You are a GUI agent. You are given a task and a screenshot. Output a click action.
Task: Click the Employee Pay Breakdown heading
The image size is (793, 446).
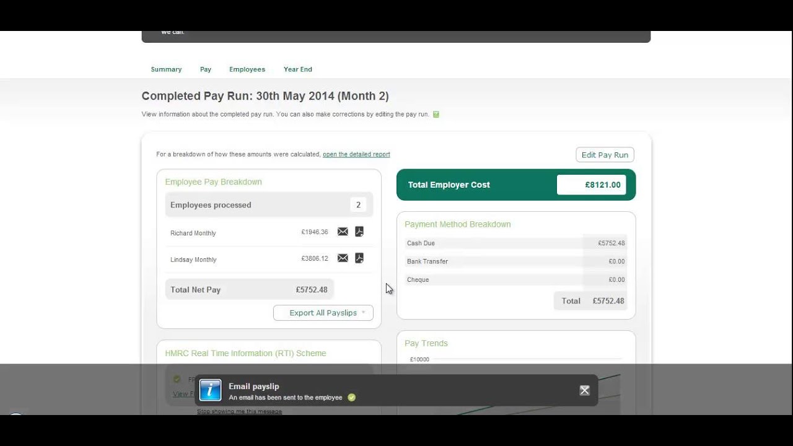click(213, 181)
